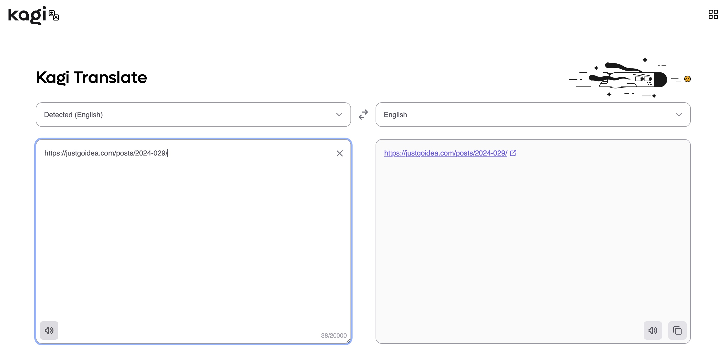Viewport: 724px width, 354px height.
Task: Play audio of the translated text
Action: [653, 330]
